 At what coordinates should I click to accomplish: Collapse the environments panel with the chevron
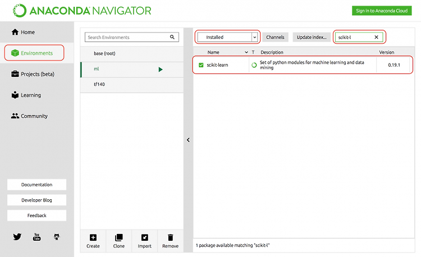188,140
